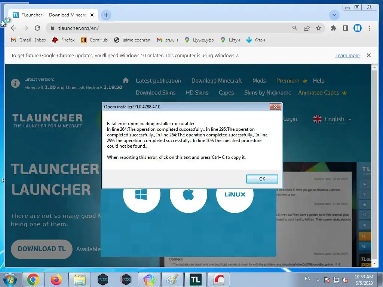Click Learn more about Chrome updates
The width and height of the screenshot is (383, 287).
347,55
